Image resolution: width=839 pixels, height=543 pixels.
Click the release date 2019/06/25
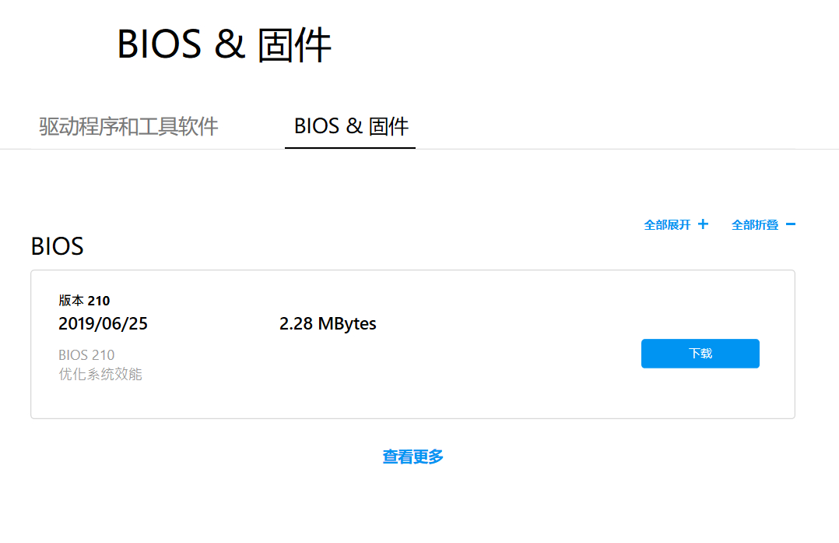click(x=103, y=324)
